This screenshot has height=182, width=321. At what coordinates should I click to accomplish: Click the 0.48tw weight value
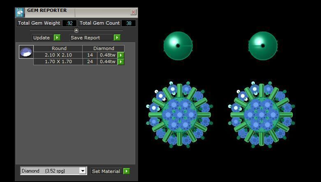coord(107,55)
